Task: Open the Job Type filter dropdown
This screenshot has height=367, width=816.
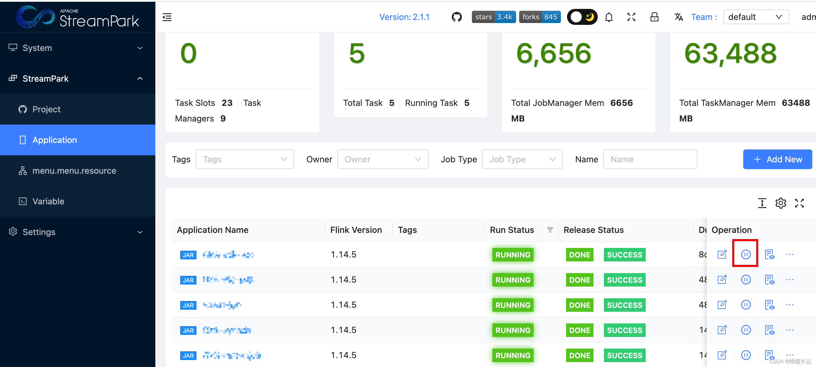Action: coord(522,159)
